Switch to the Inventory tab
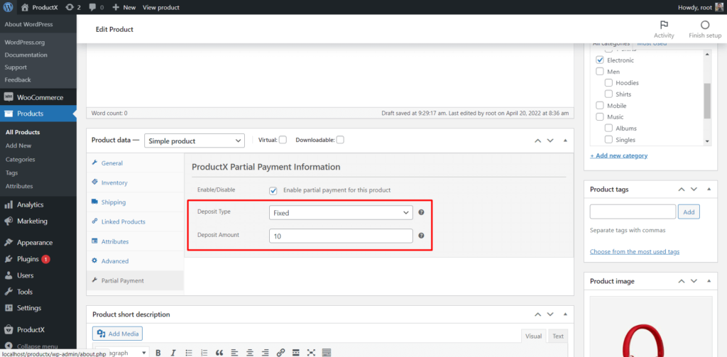The width and height of the screenshot is (727, 357). pyautogui.click(x=136, y=182)
